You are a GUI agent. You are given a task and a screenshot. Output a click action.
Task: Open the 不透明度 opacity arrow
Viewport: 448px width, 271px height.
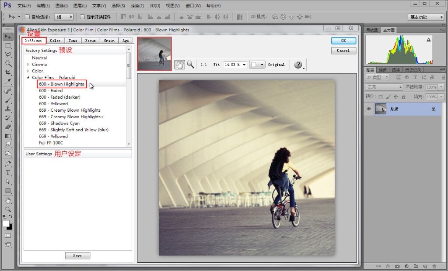click(441, 87)
